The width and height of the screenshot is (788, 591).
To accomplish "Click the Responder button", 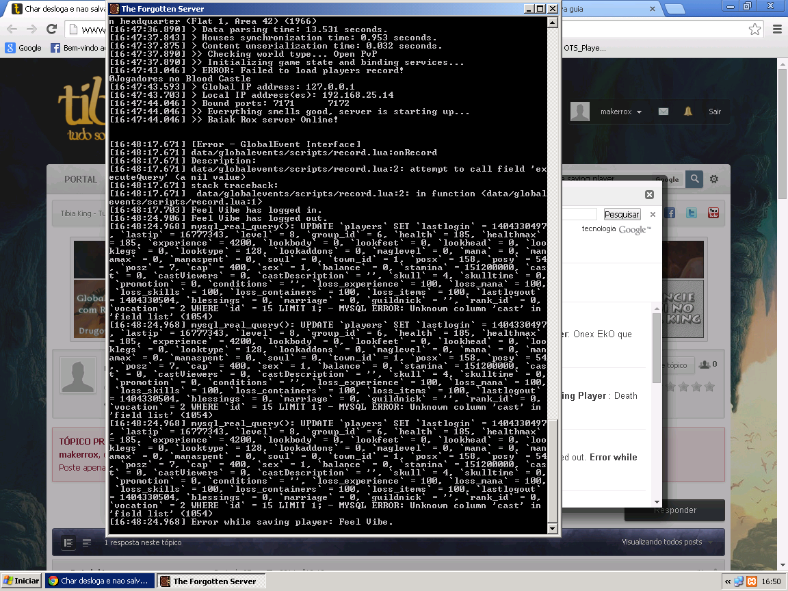I will click(x=675, y=510).
